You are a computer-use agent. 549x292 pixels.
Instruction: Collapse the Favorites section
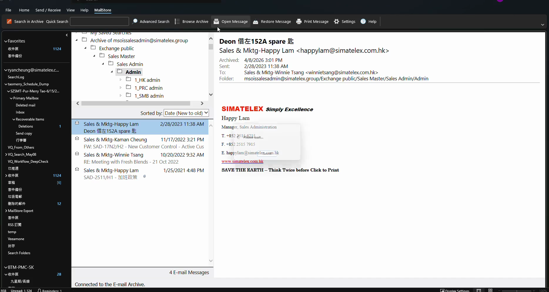coord(6,41)
